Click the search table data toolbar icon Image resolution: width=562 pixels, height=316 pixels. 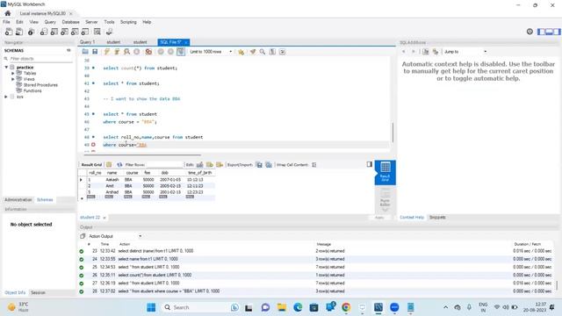(97, 32)
